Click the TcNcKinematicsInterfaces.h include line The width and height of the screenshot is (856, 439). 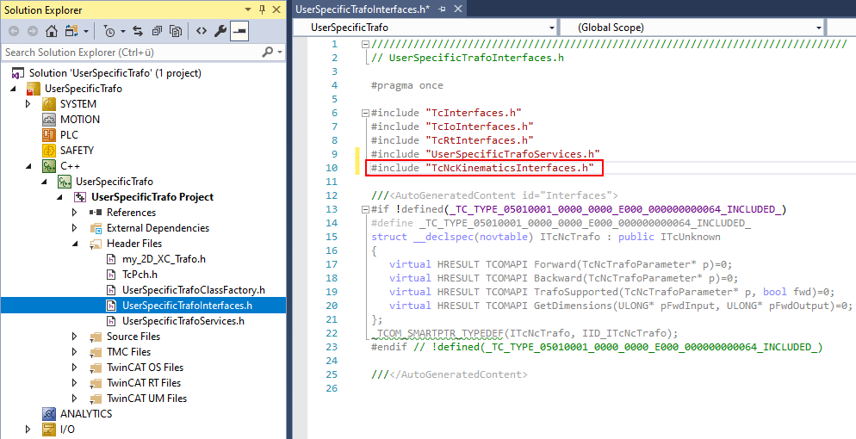[484, 168]
